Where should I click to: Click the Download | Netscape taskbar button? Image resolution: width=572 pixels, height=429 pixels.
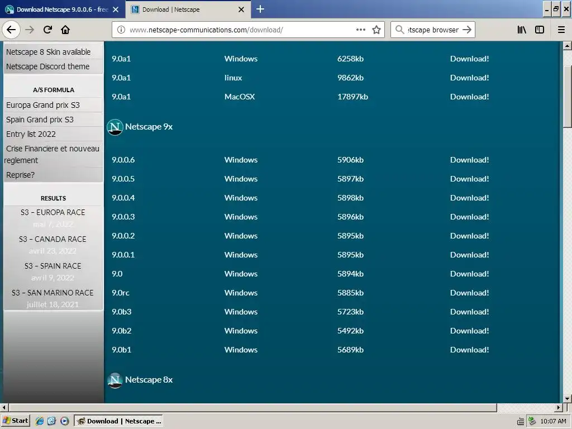[x=118, y=421]
